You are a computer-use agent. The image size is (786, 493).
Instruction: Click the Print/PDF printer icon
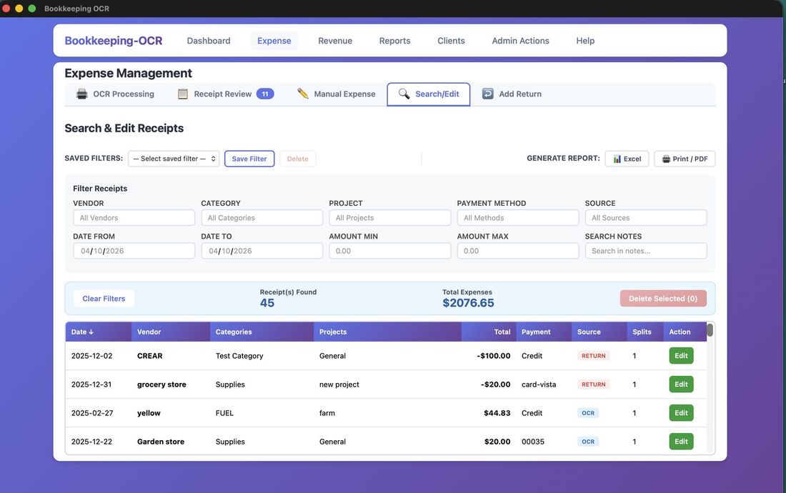point(665,159)
